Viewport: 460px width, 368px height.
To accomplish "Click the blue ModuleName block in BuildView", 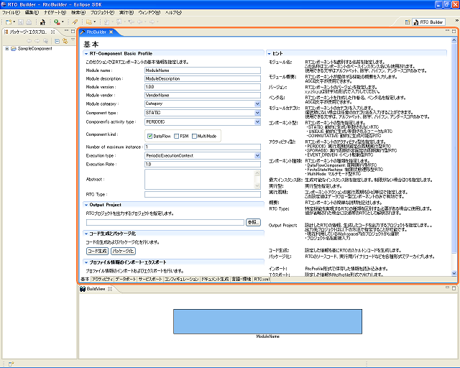I will (267, 321).
